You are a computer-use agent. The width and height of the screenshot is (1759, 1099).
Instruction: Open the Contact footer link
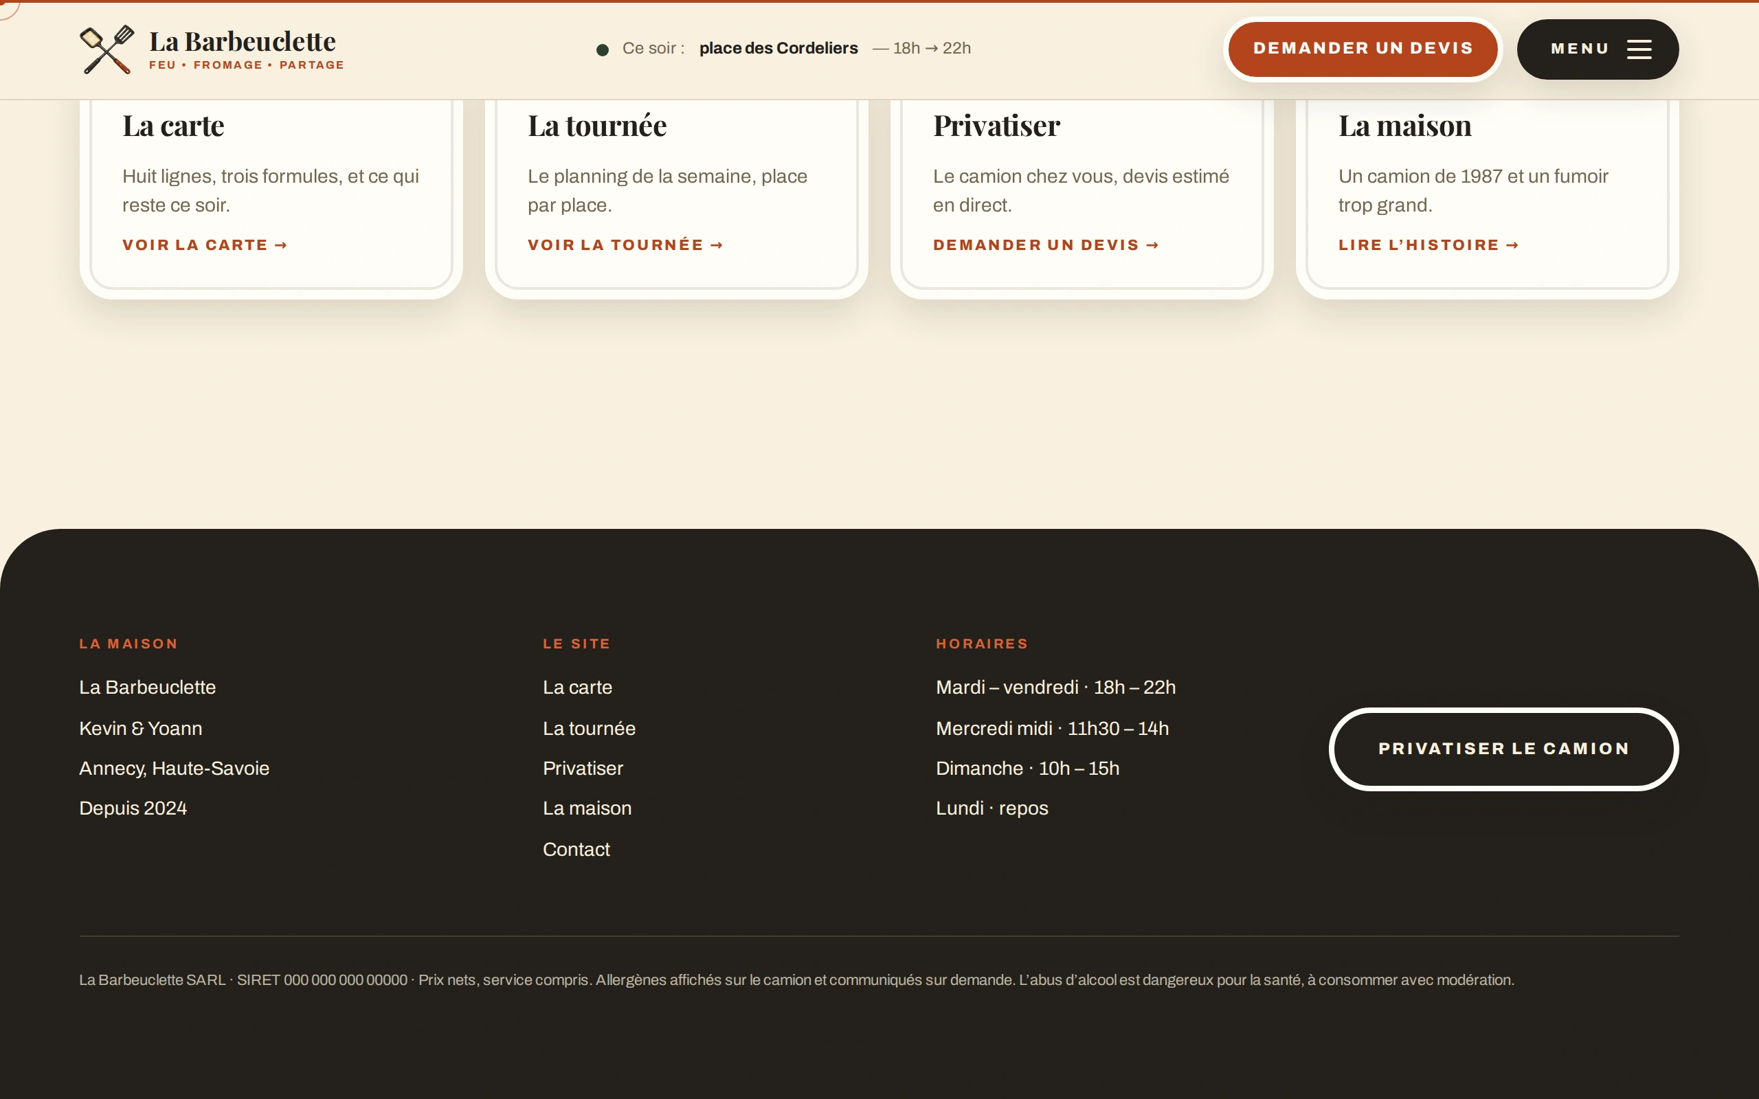coord(576,849)
